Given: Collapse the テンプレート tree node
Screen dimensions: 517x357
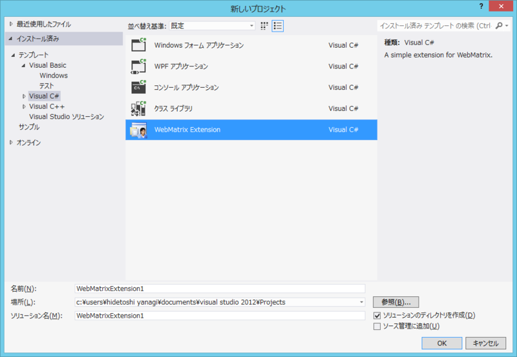Looking at the screenshot, I should (13, 55).
